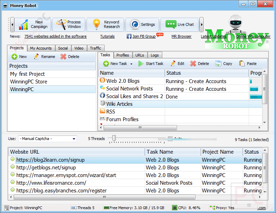Click the red Delete project icon

click(x=63, y=57)
